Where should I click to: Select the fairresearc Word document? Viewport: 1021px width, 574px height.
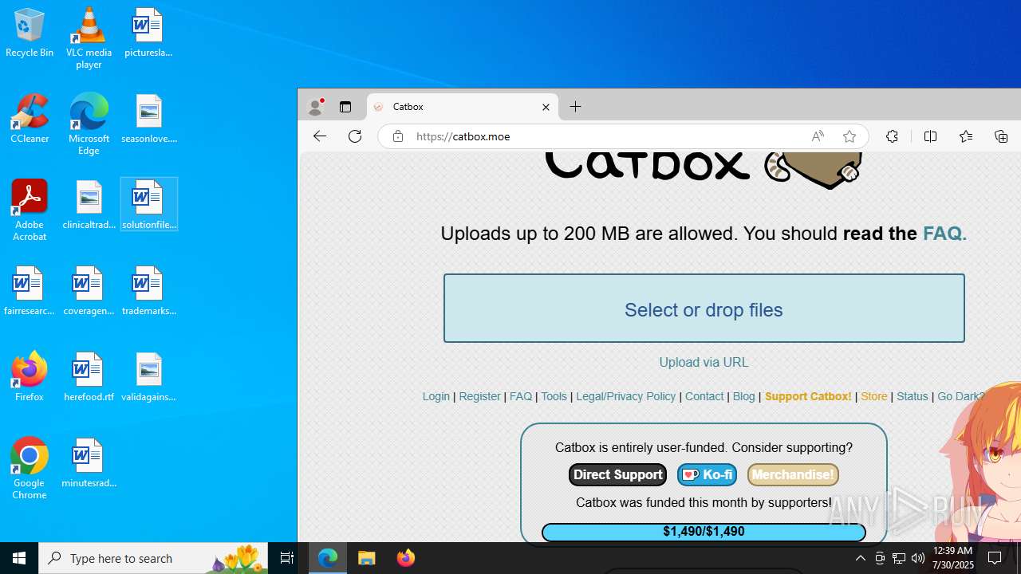30,291
